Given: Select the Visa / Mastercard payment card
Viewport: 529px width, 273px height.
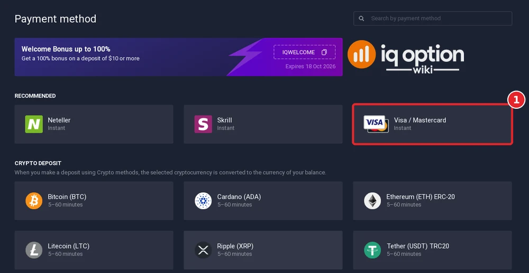Looking at the screenshot, I should [x=433, y=124].
